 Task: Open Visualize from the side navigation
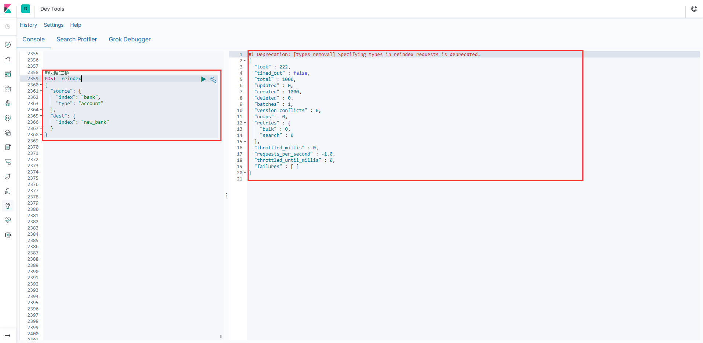click(x=8, y=59)
